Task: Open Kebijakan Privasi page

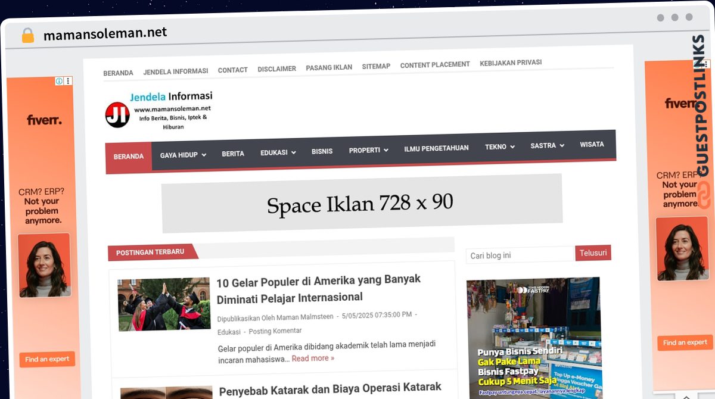Action: coord(511,63)
